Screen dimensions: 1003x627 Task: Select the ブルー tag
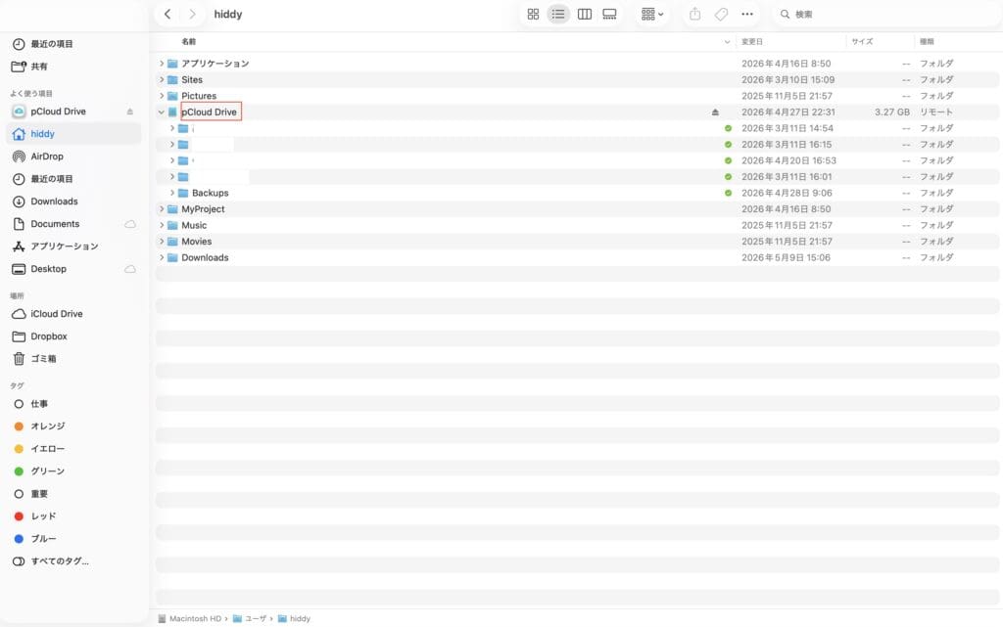pyautogui.click(x=43, y=539)
